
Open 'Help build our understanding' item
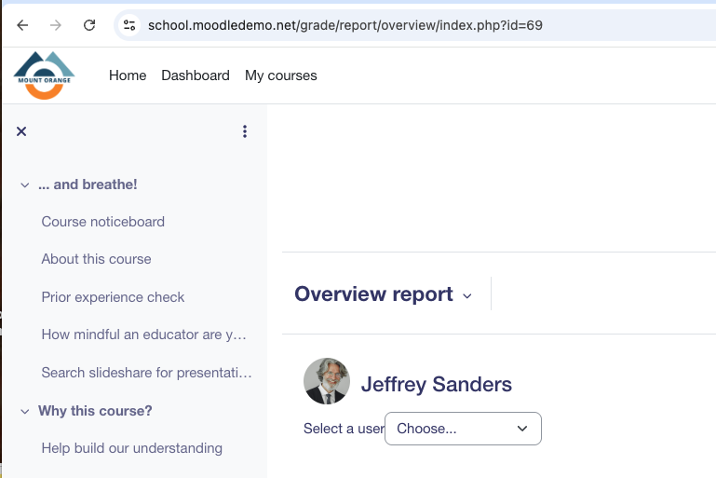(x=132, y=448)
